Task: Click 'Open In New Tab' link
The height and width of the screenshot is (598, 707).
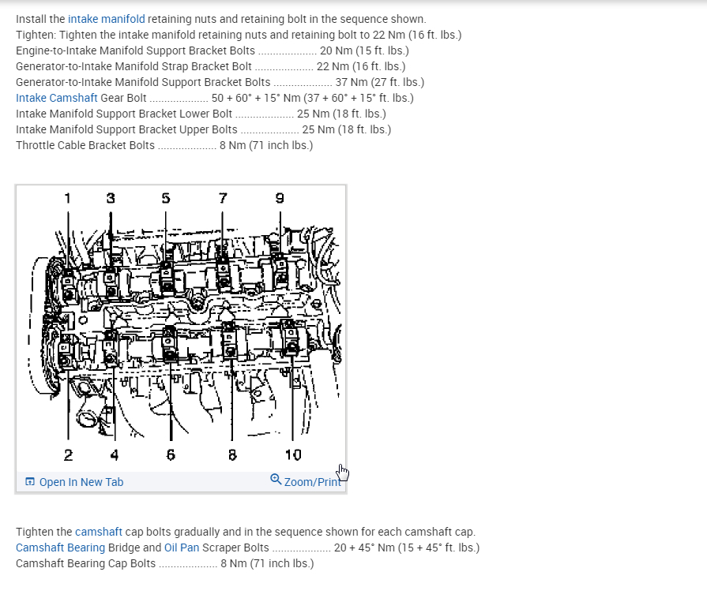Action: (x=81, y=482)
